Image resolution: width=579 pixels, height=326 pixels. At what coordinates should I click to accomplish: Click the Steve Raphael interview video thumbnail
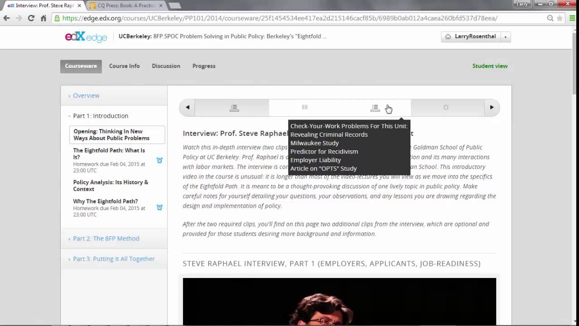point(339,302)
